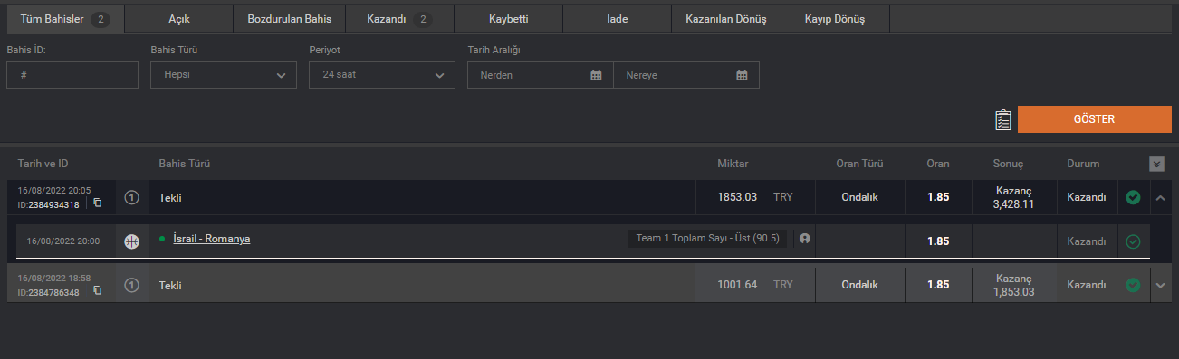1179x359 pixels.
Task: Copy bet ID 2384786348
Action: tap(98, 291)
